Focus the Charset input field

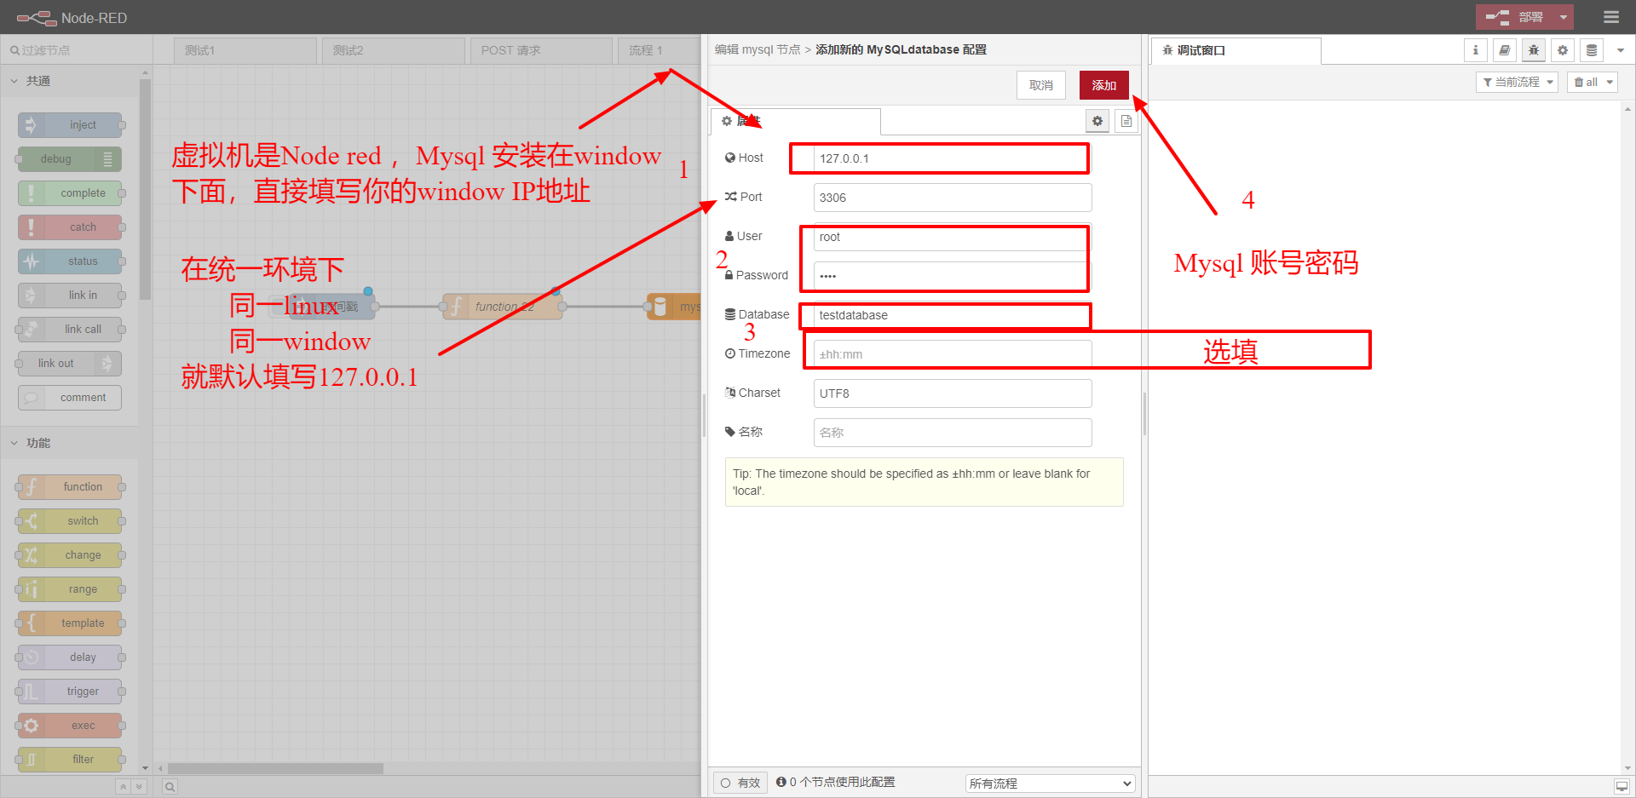953,393
